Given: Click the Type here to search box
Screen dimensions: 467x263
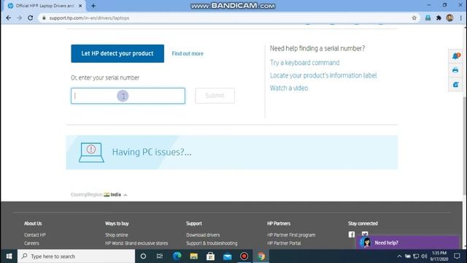Looking at the screenshot, I should (76, 256).
